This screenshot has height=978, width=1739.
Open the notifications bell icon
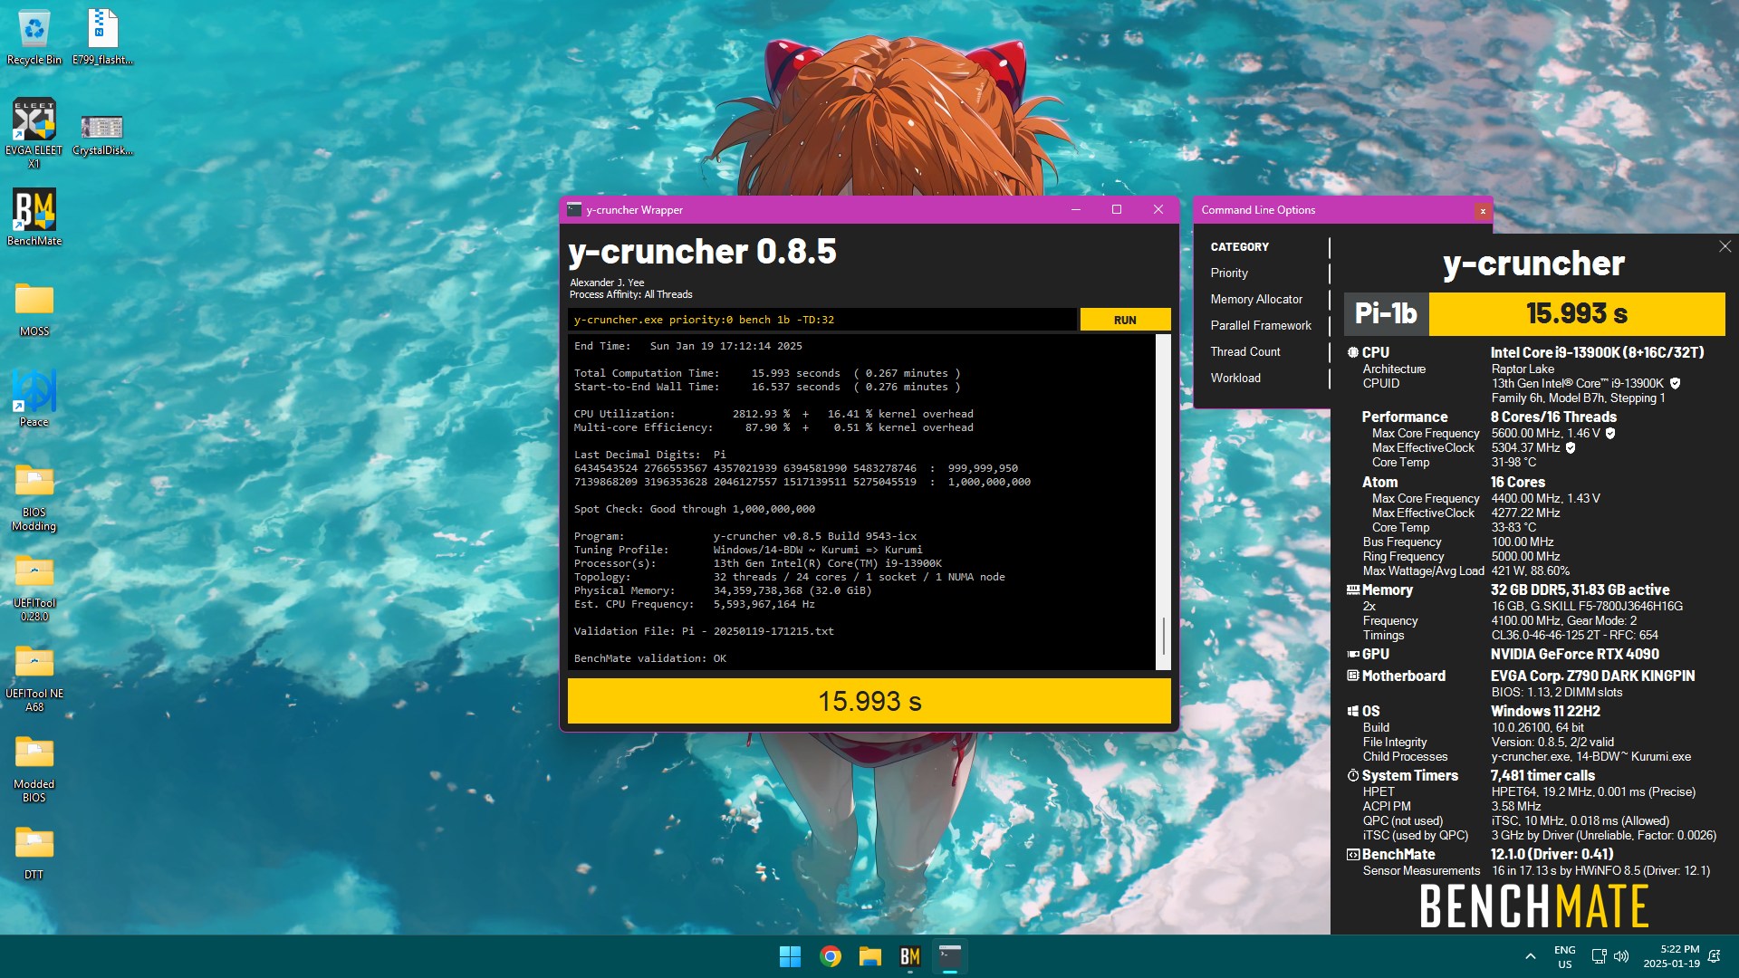click(1714, 956)
